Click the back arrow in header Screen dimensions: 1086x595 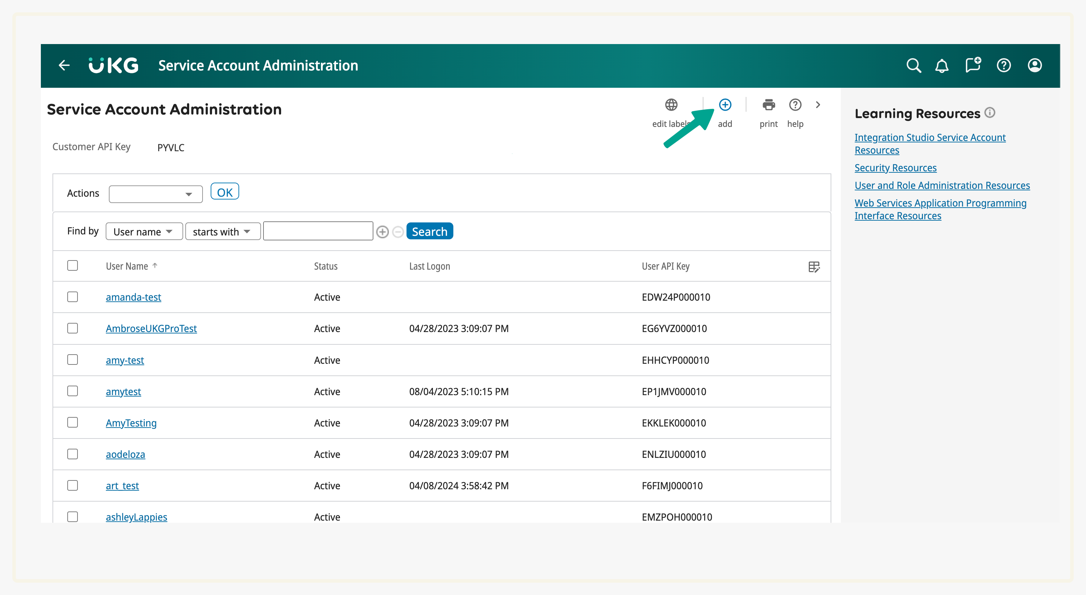[x=64, y=66]
